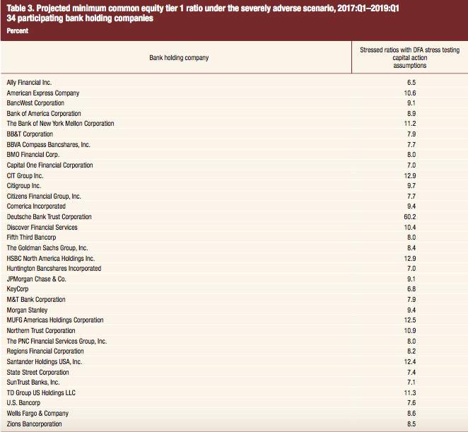Viewport: 468px width, 432px height.
Task: Select 'BB&T Corporation' name
Action: pyautogui.click(x=30, y=134)
